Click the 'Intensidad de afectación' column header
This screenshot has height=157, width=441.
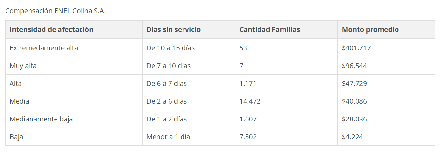[51, 30]
